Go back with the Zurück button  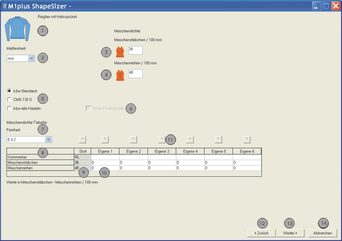point(261,233)
